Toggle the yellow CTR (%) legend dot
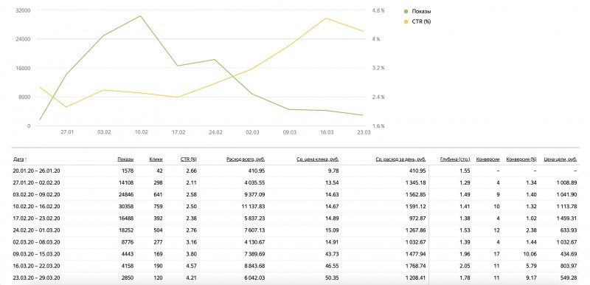The width and height of the screenshot is (590, 285). pos(406,21)
